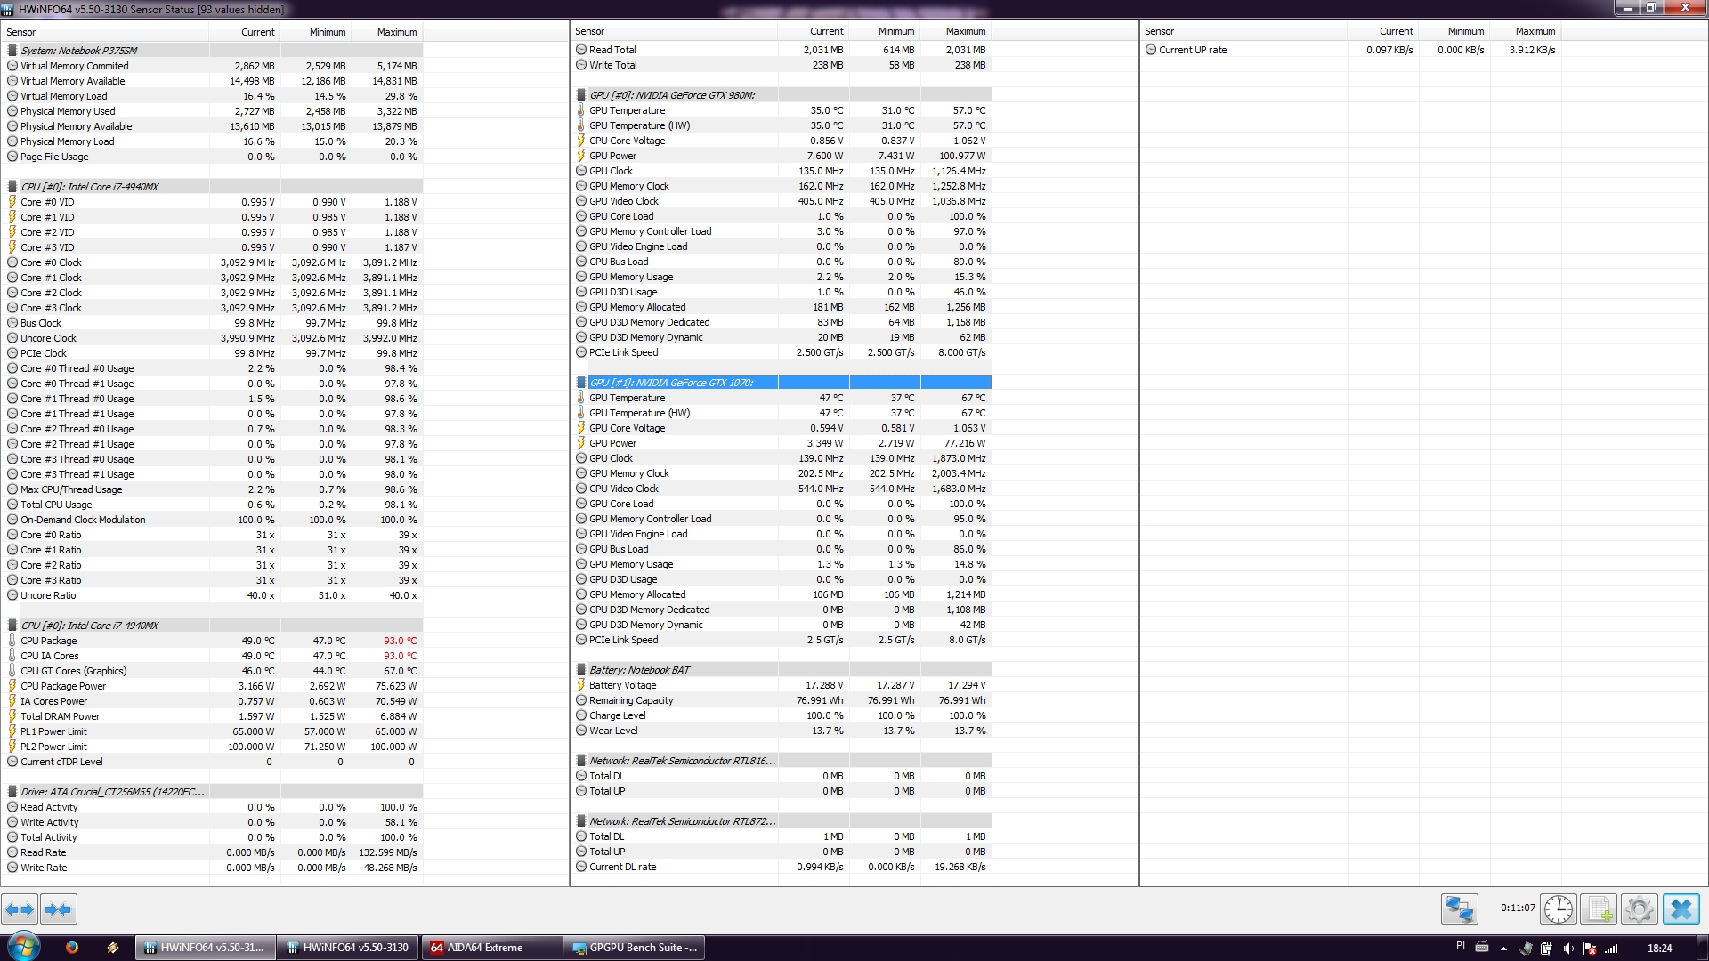
Task: Open the remote network connection monitors button
Action: pos(1460,909)
